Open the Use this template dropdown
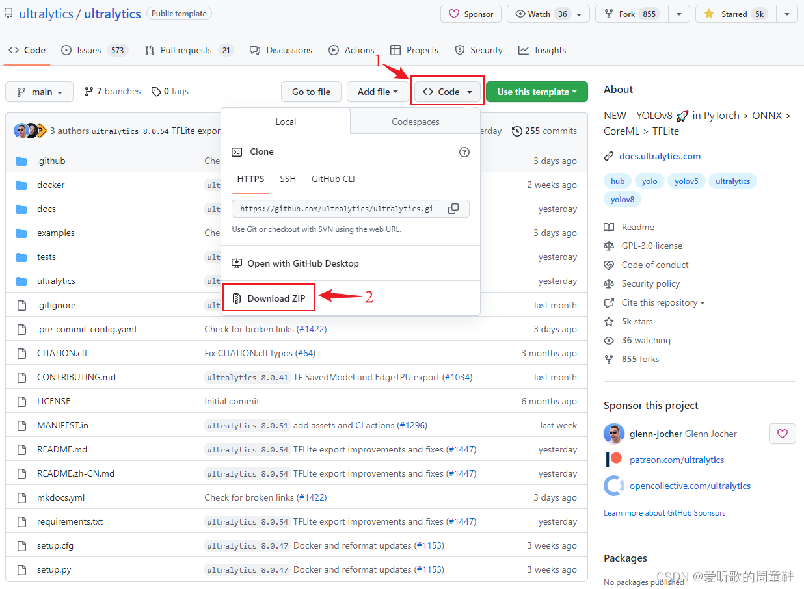804x589 pixels. (537, 92)
